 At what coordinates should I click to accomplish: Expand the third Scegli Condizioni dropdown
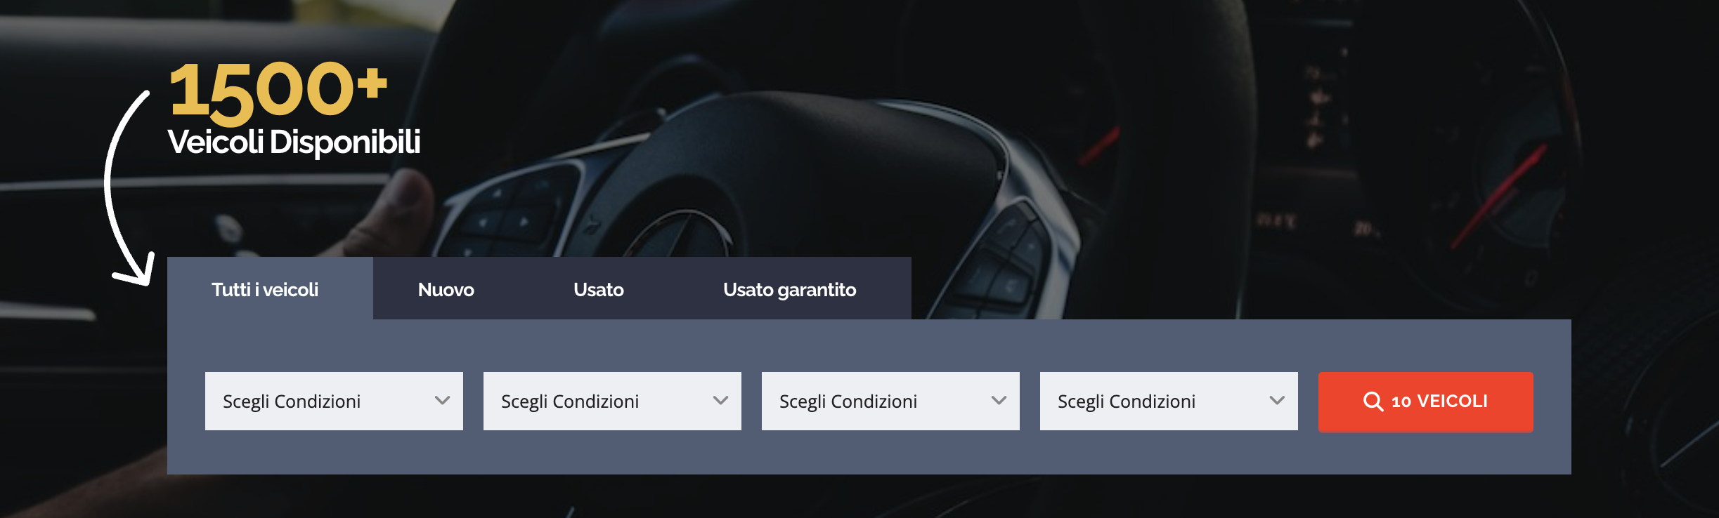coord(890,401)
